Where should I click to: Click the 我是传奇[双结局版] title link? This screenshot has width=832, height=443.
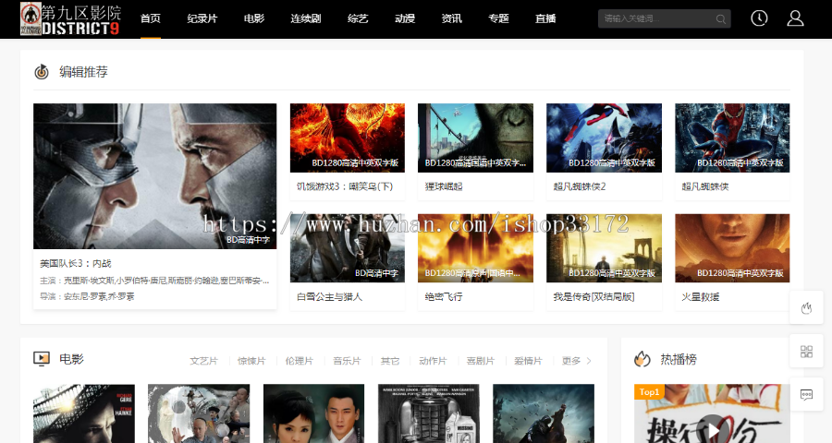click(593, 297)
